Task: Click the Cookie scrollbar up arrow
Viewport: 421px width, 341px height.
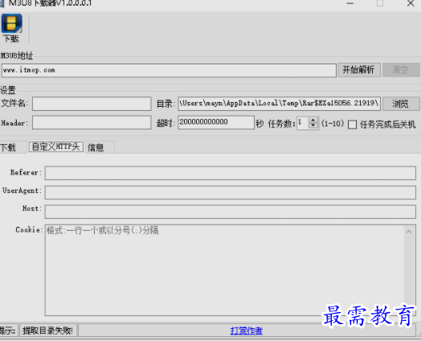Action: tap(410, 232)
